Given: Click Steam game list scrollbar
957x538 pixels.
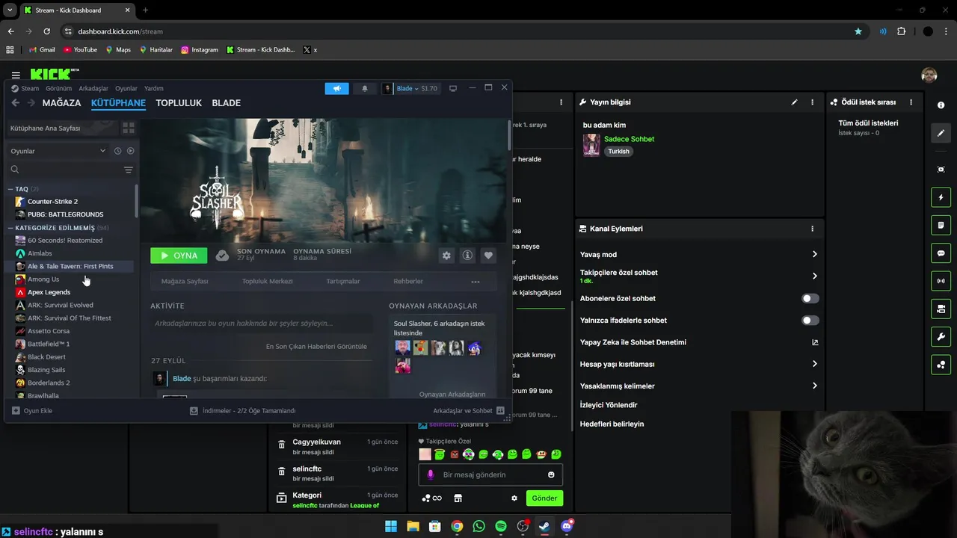Looking at the screenshot, I should [x=136, y=202].
